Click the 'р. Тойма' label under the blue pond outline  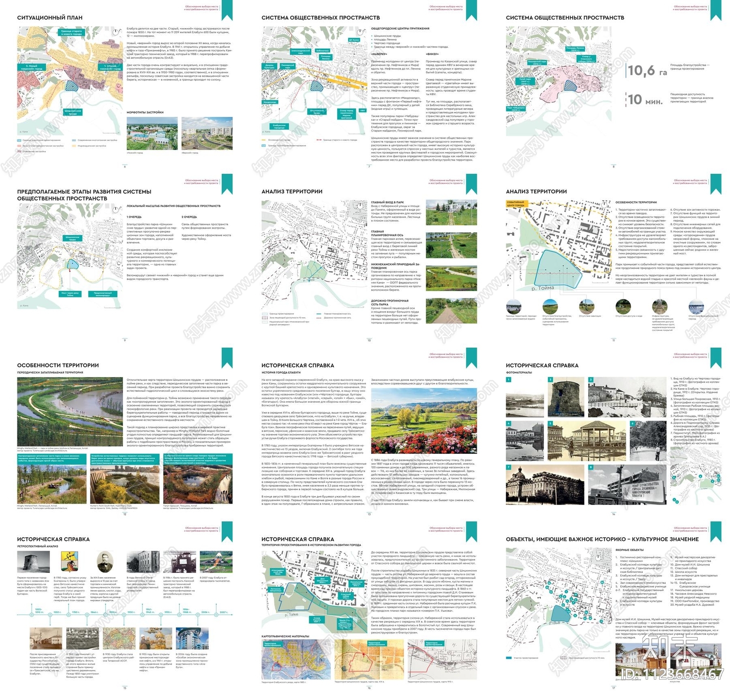point(543,288)
